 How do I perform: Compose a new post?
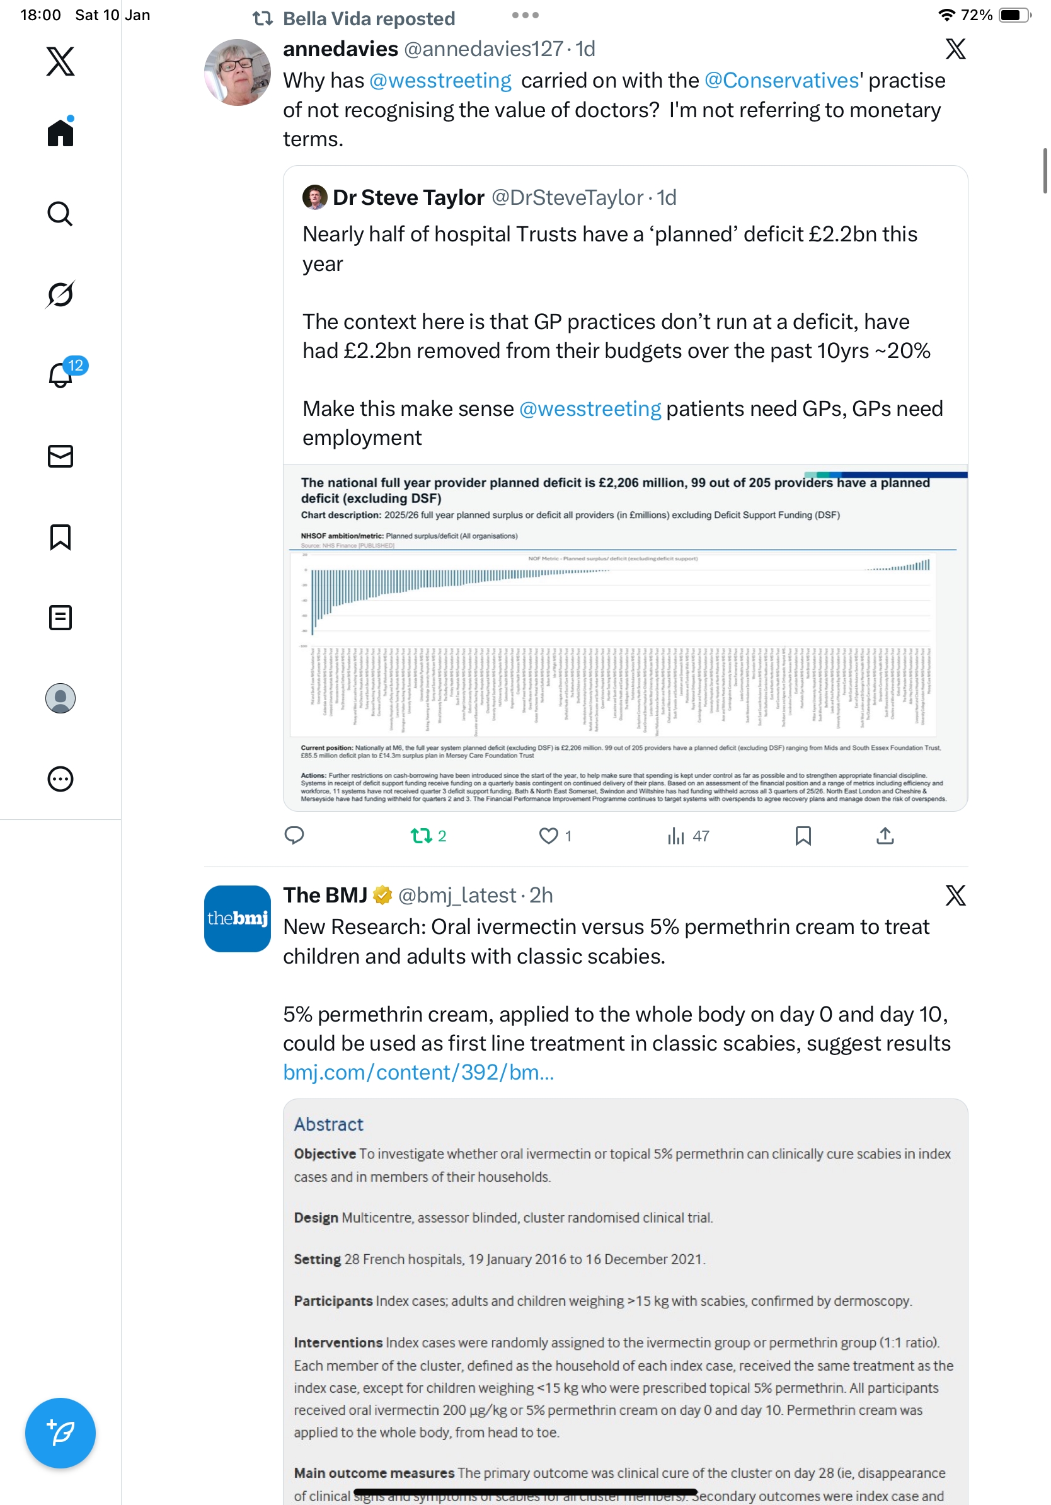tap(60, 1433)
